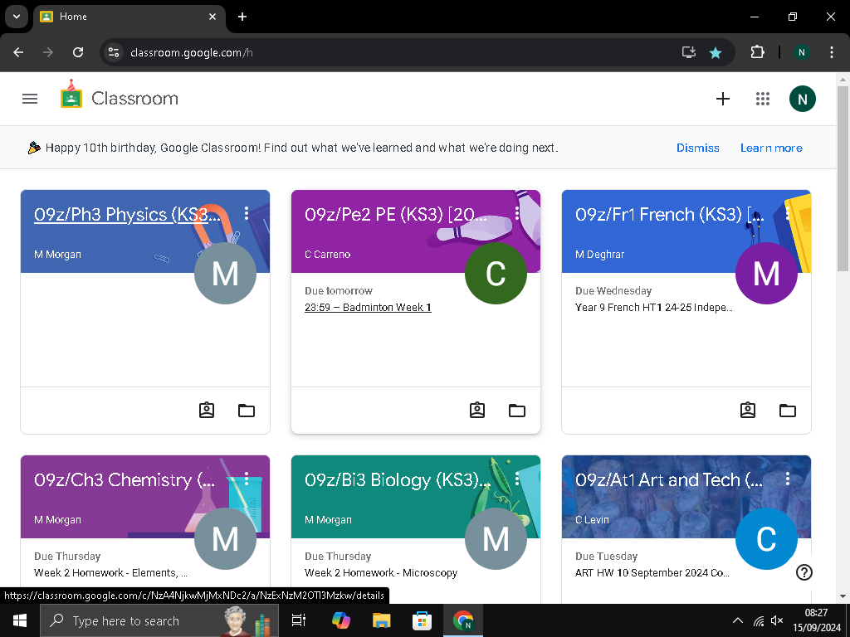Open File Explorer from the taskbar
The width and height of the screenshot is (850, 637).
click(381, 620)
